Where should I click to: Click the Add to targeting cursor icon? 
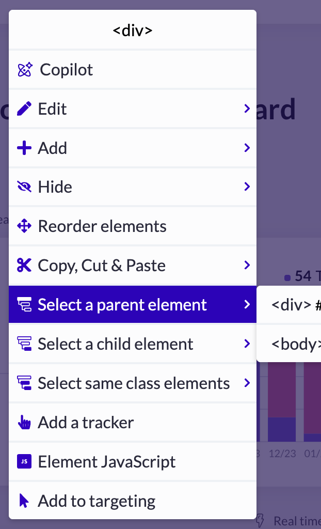point(24,501)
